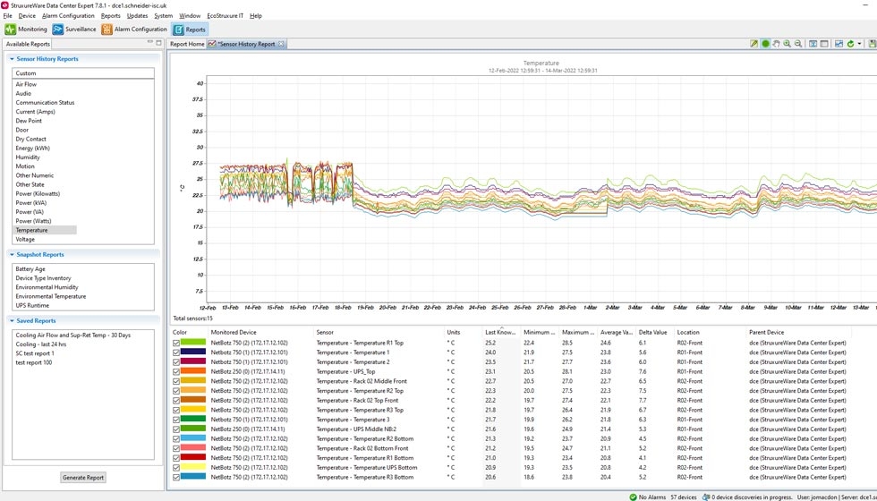The image size is (877, 501).
Task: Open the Alarm Configuration perspective
Action: 133,30
